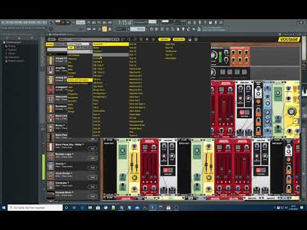
Task: Toggle the red button on bottom-left white module
Action: [x=166, y=170]
